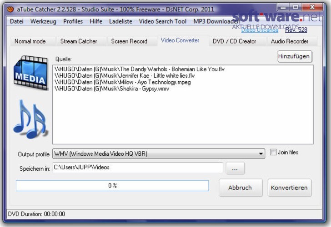Click the Output profile label
Screen dimensions: 331x227
34,154
